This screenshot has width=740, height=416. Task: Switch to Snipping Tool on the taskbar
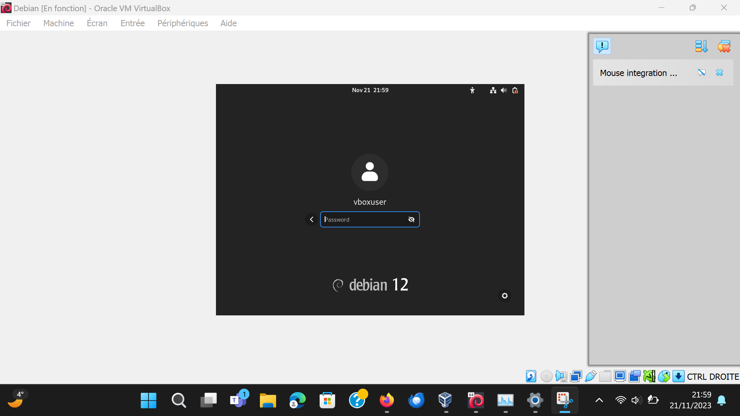tap(565, 401)
